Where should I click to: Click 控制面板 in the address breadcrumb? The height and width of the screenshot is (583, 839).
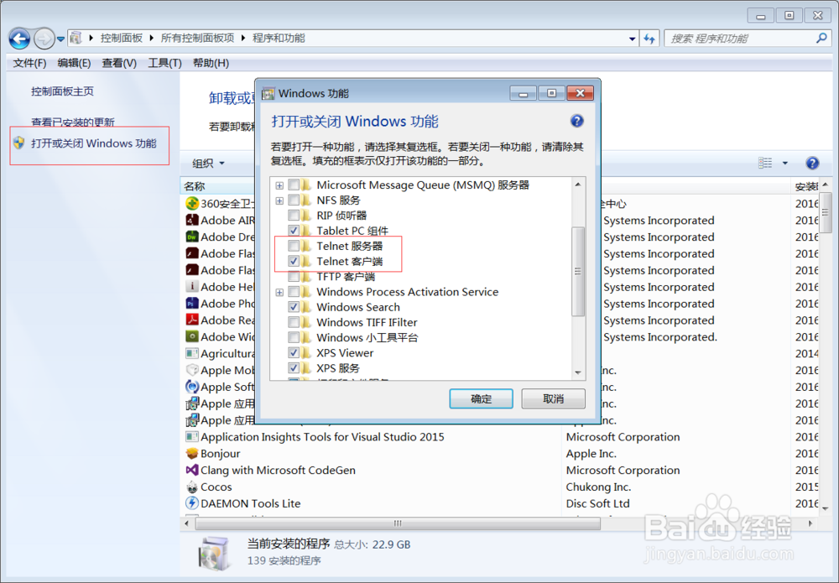122,38
